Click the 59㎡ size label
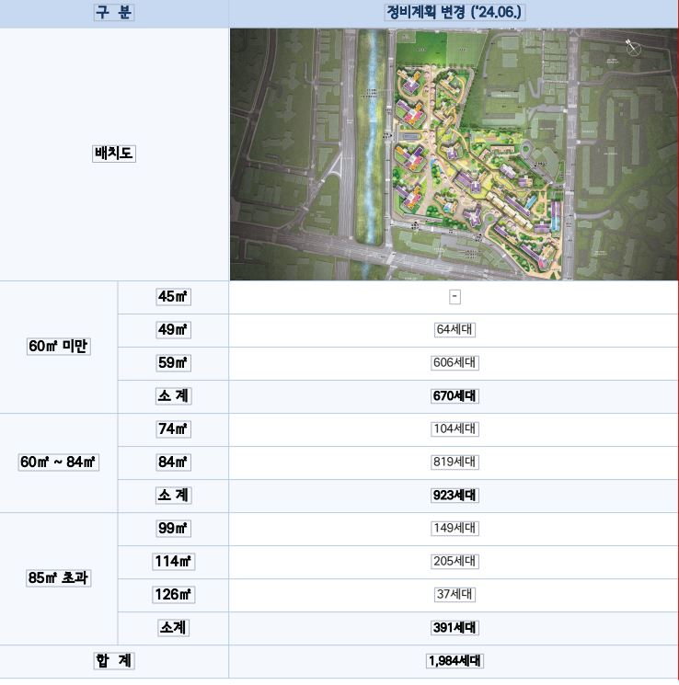Image resolution: width=679 pixels, height=685 pixels. pos(173,363)
